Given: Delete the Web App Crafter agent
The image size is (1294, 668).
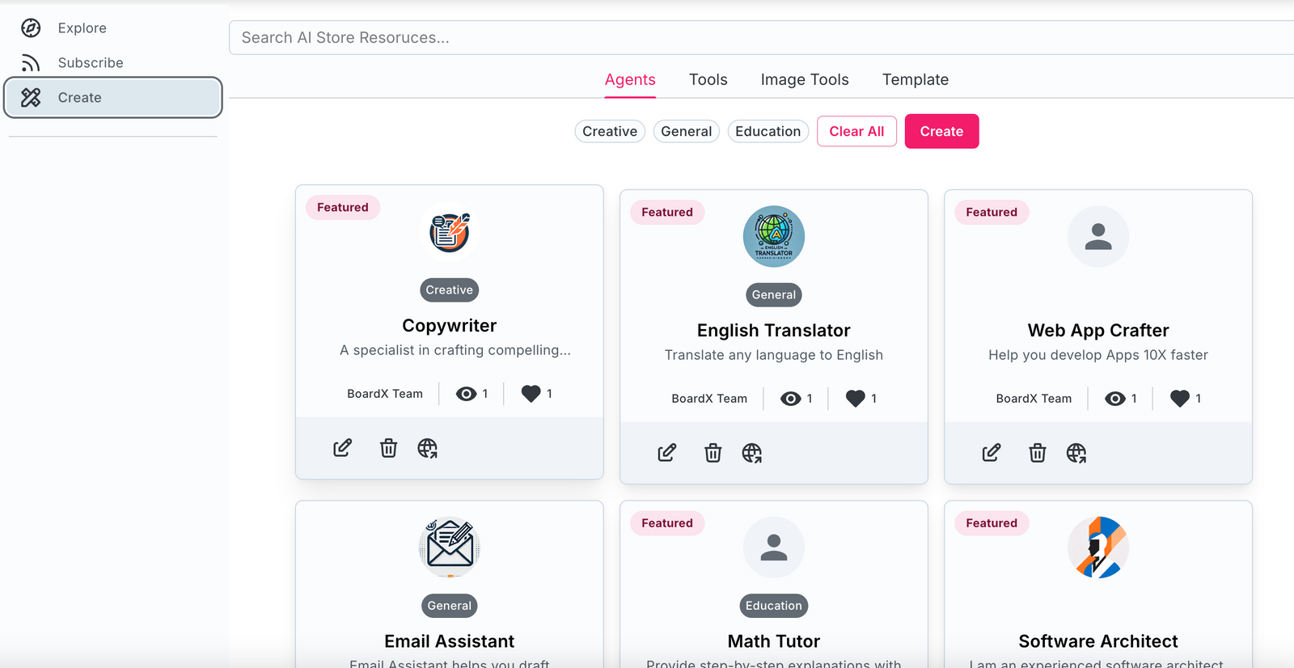Looking at the screenshot, I should point(1038,453).
